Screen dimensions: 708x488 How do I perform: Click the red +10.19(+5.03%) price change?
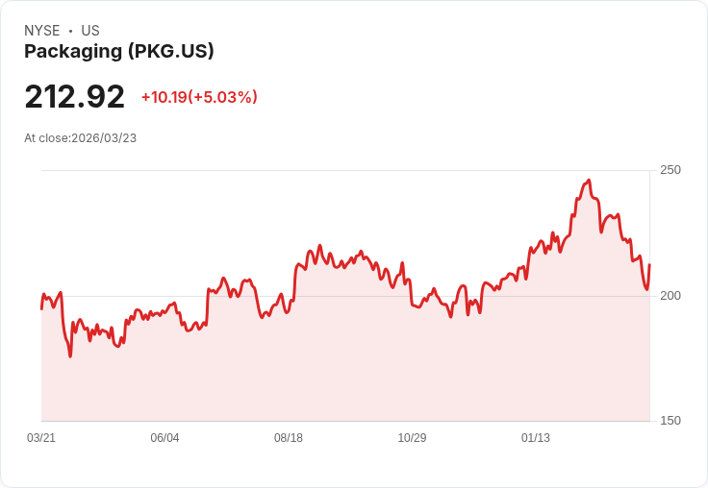click(x=199, y=97)
